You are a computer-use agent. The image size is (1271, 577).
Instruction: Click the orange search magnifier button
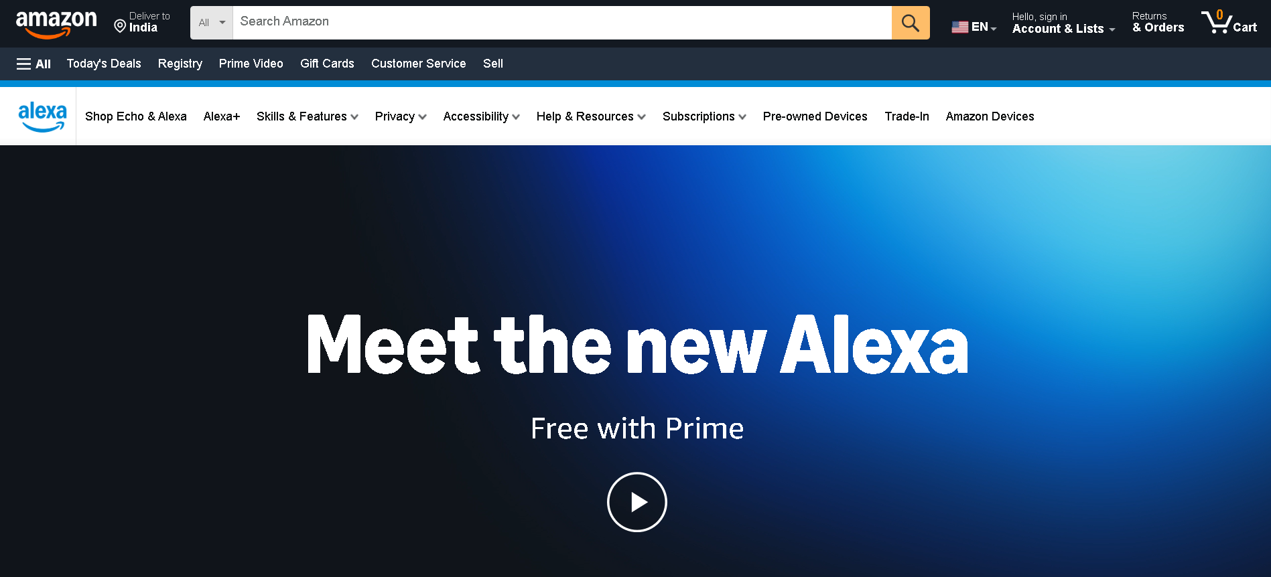point(911,23)
